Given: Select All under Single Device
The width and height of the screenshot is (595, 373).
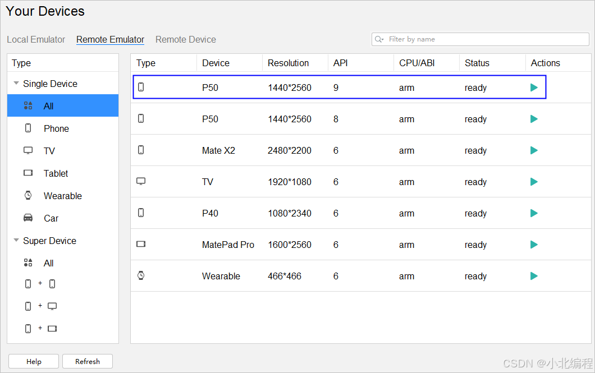Looking at the screenshot, I should click(63, 106).
